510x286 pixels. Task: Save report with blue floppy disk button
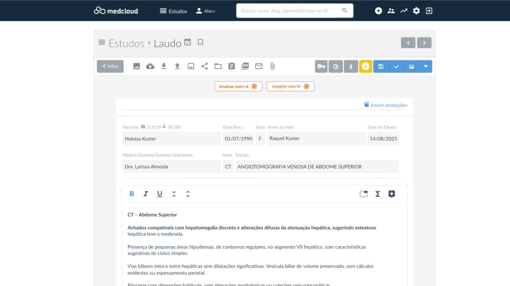(381, 66)
